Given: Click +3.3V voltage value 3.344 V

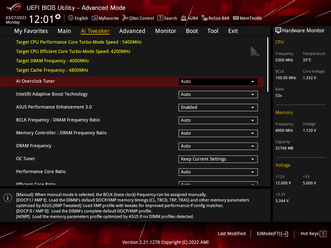Looking at the screenshot, I should (x=282, y=201).
